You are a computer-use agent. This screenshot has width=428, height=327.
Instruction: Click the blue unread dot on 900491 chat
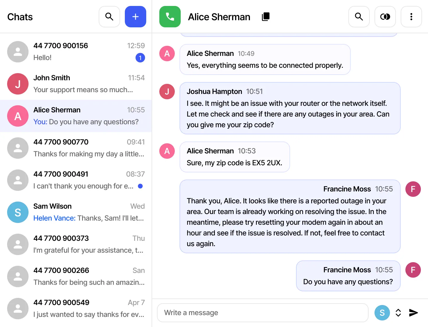140,186
